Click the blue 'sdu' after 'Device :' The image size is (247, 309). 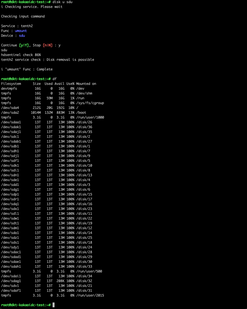pos(22,36)
